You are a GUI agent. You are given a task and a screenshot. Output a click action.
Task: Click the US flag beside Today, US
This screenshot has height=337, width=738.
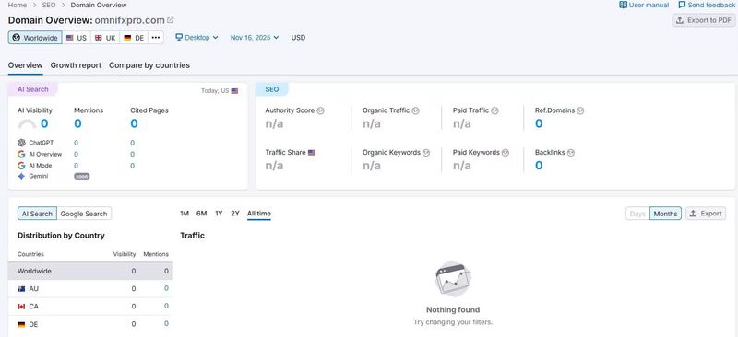click(234, 91)
